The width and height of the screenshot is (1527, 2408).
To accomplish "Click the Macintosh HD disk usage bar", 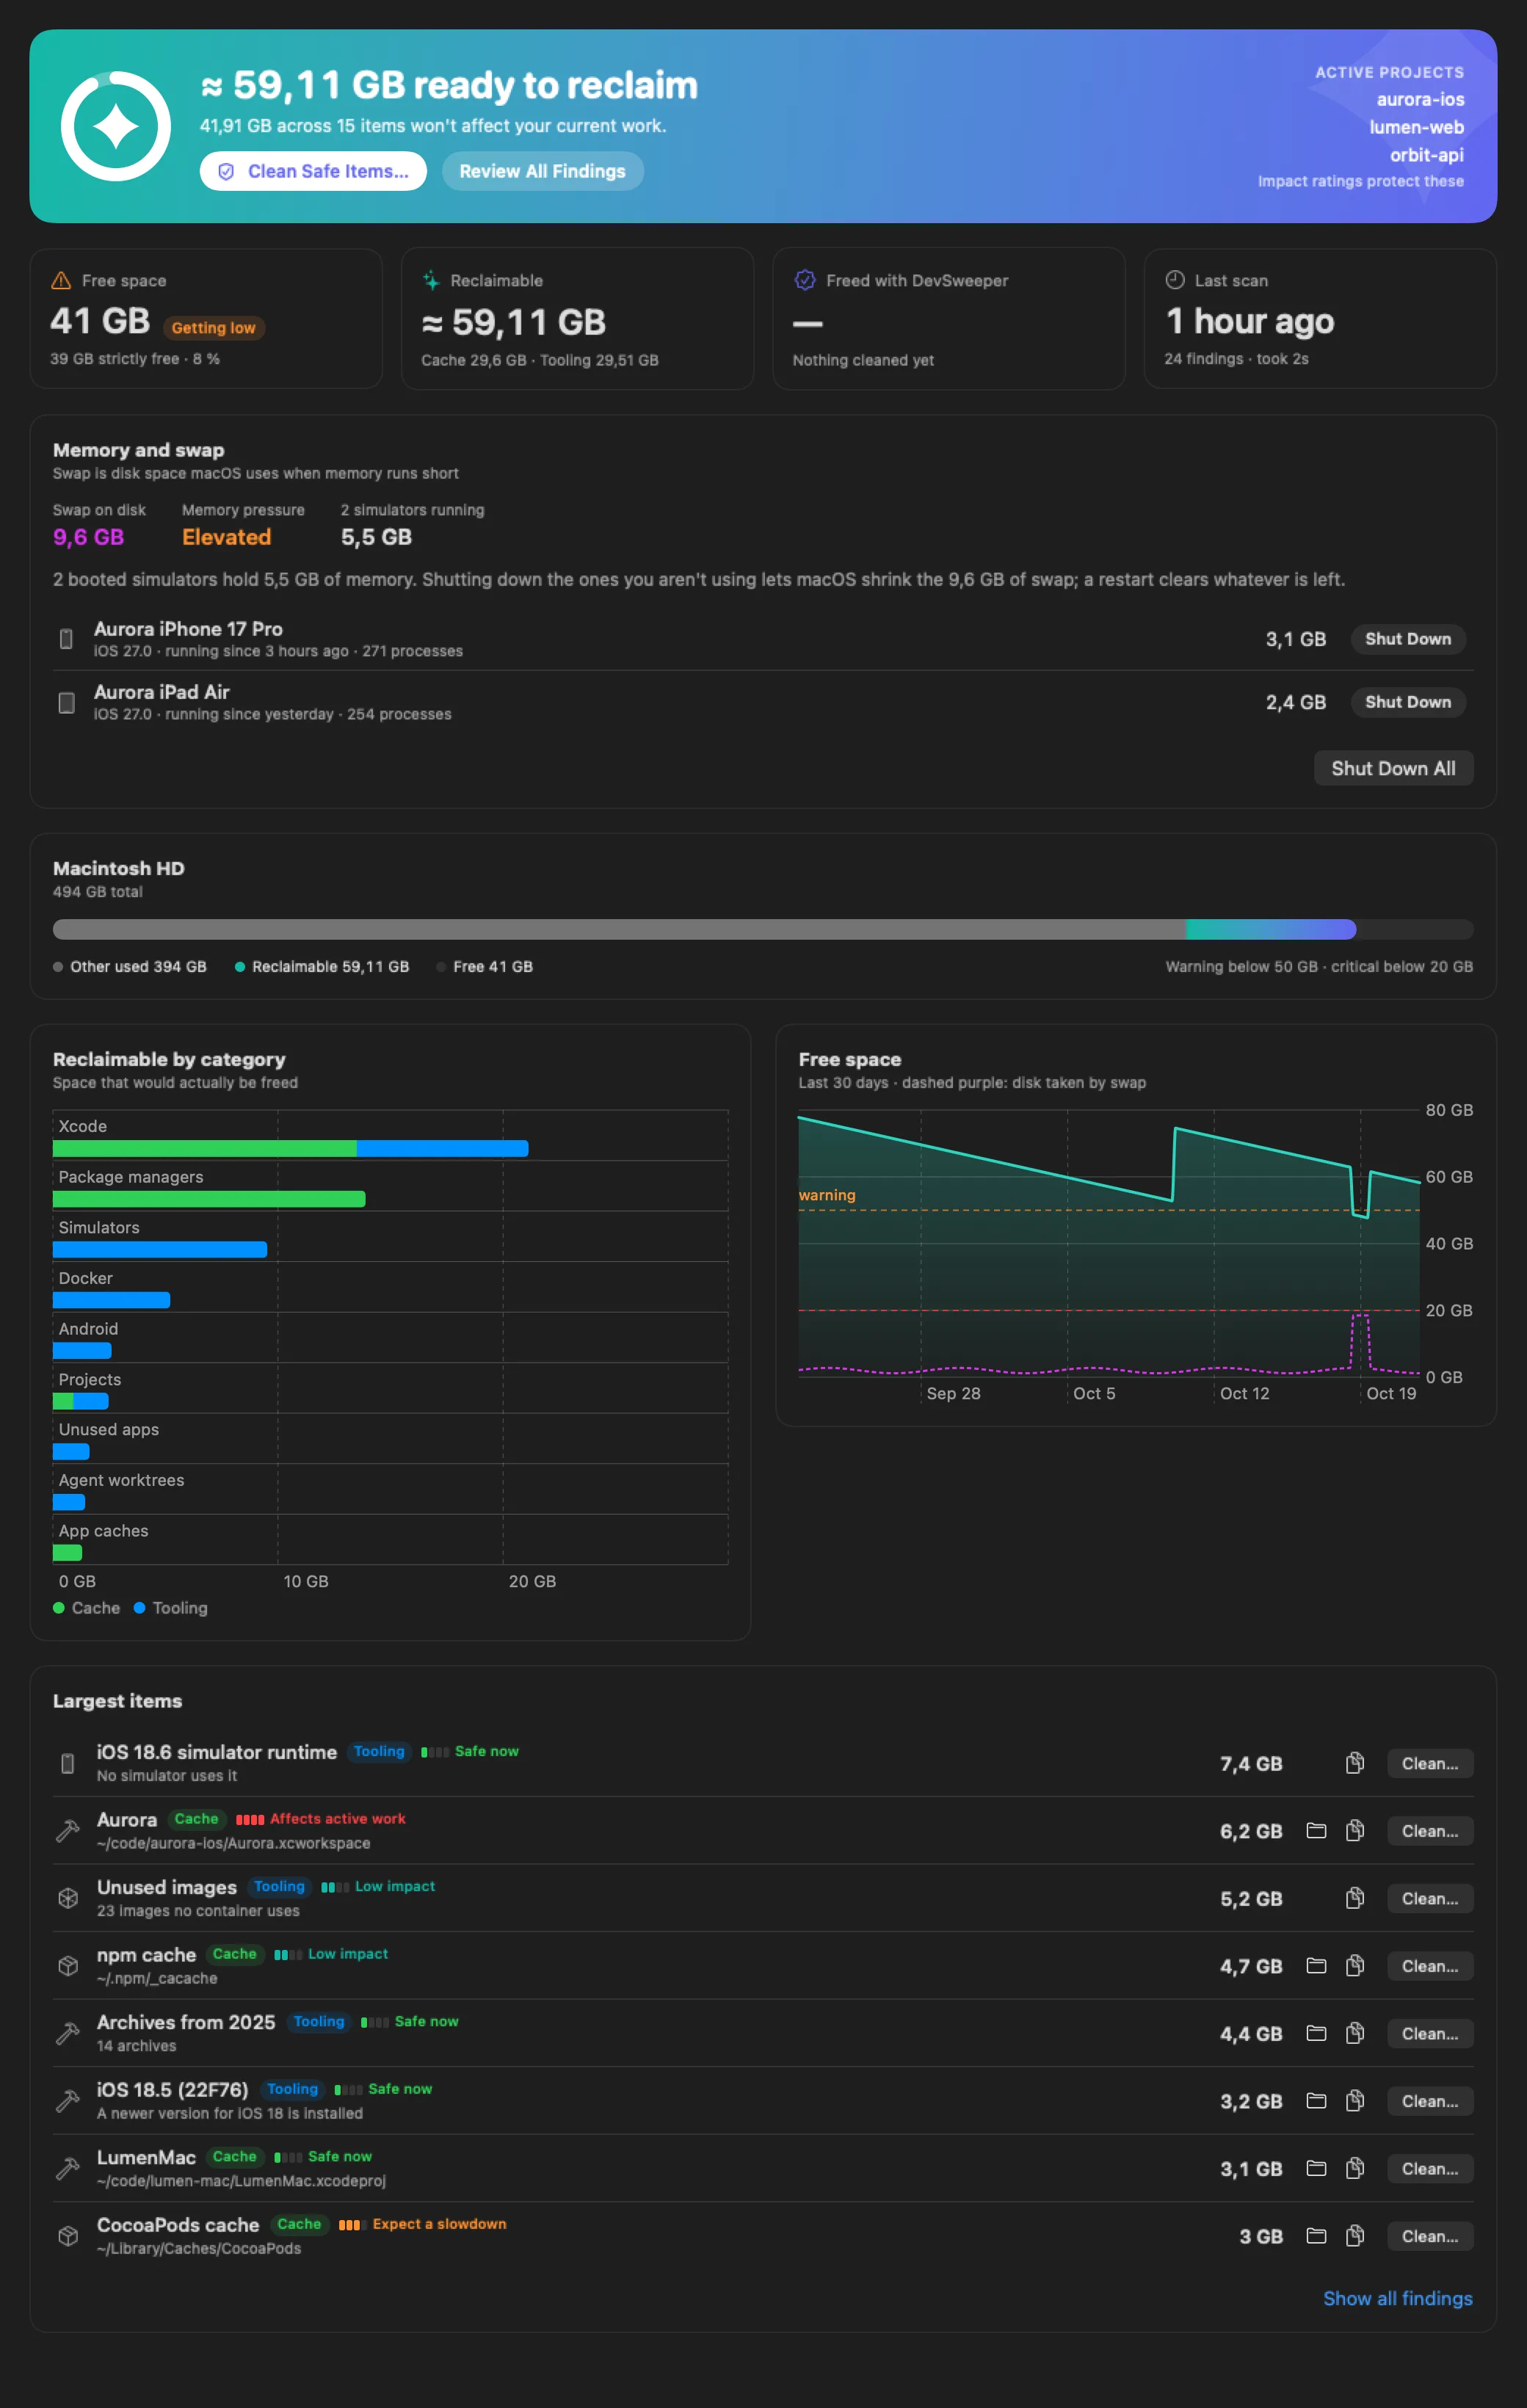I will (x=763, y=929).
